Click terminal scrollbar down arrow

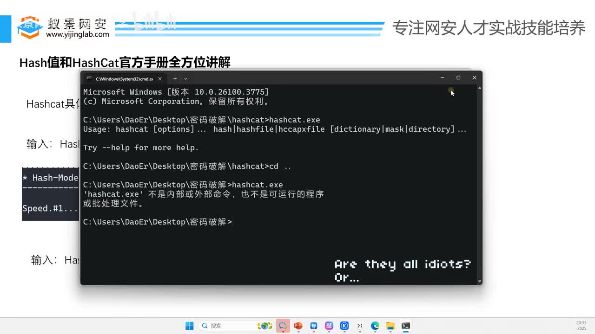[x=479, y=281]
